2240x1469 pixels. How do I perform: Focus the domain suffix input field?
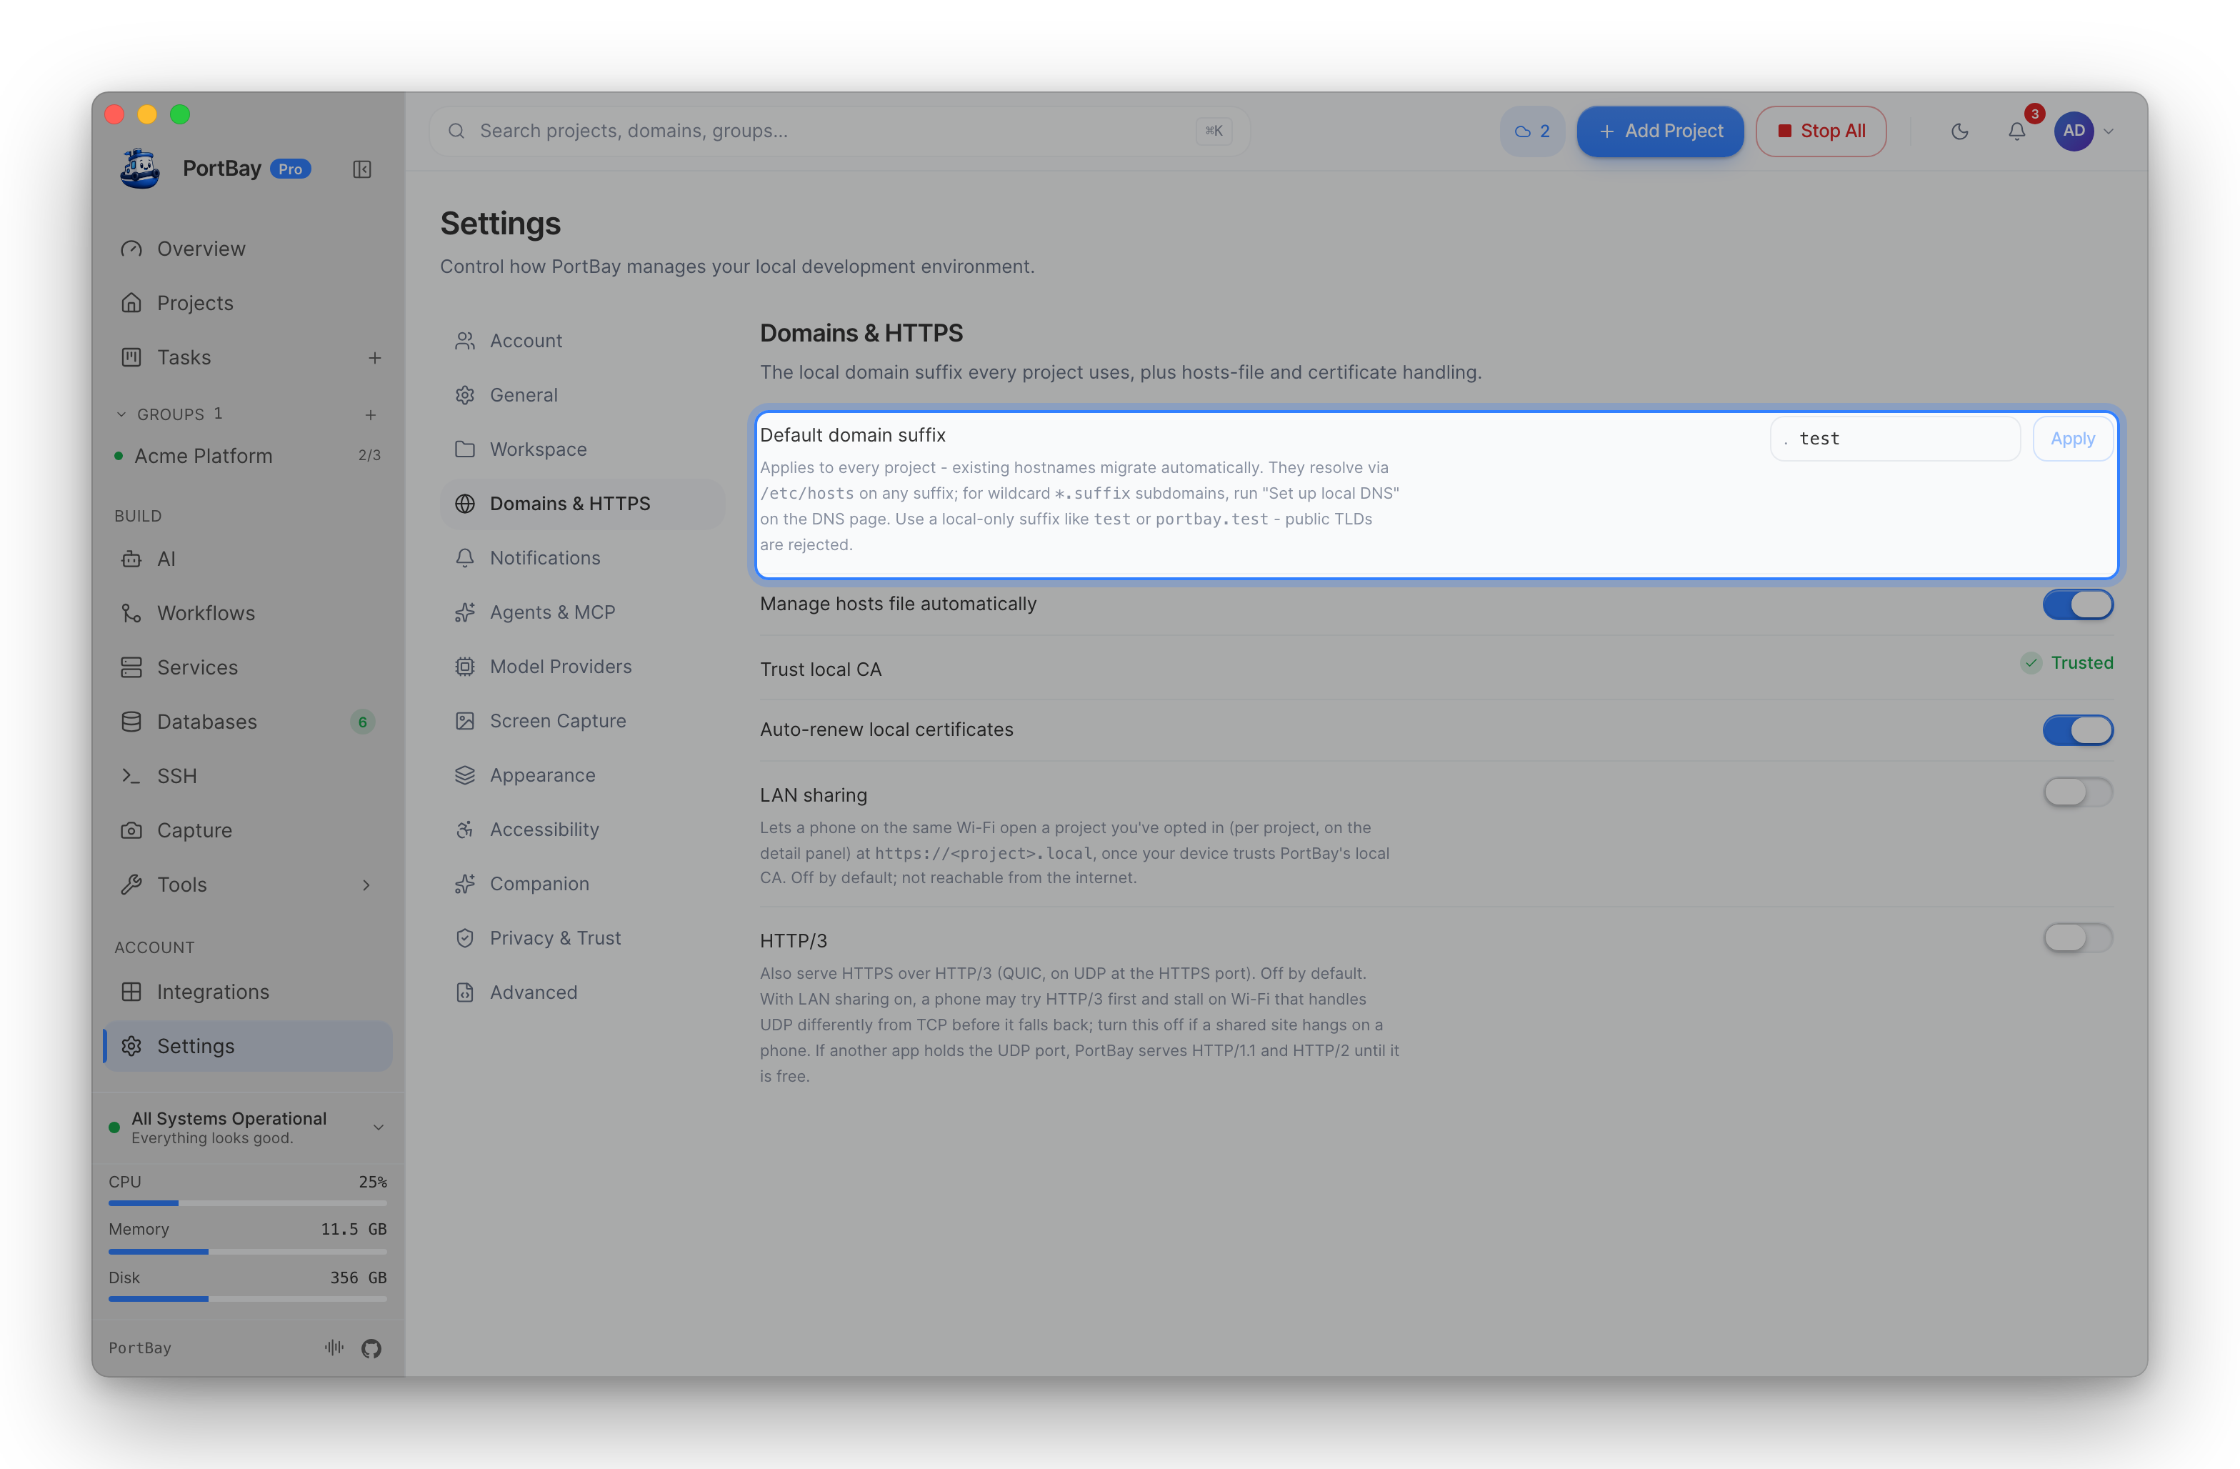pos(1894,439)
